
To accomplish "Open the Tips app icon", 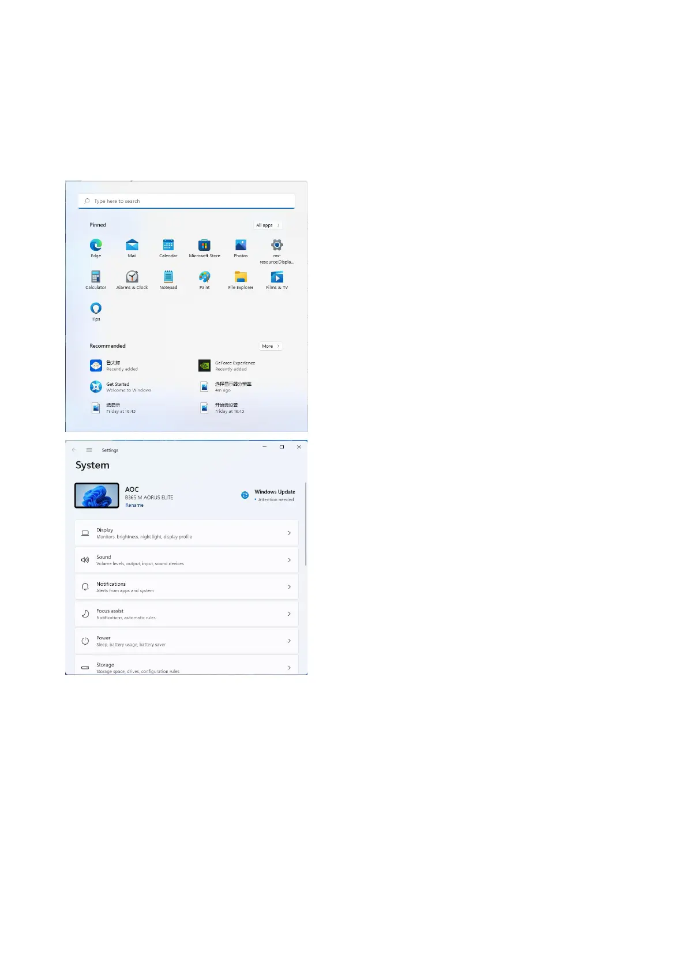I will tap(96, 309).
